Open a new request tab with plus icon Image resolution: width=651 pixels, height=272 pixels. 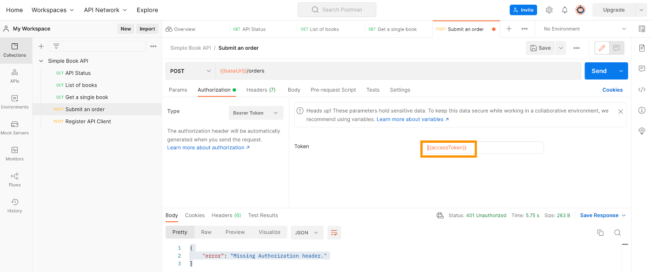pyautogui.click(x=509, y=29)
